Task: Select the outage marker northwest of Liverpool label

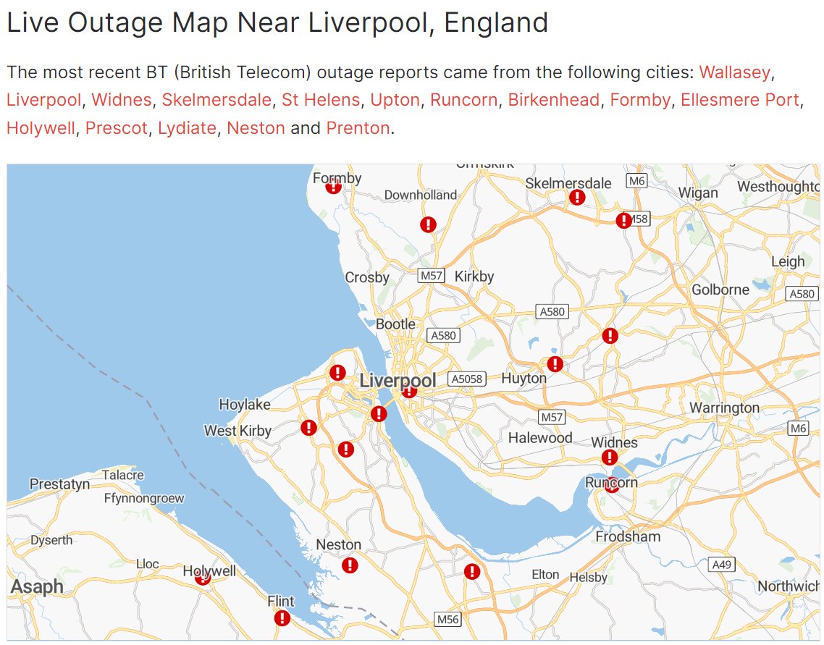Action: point(337,373)
